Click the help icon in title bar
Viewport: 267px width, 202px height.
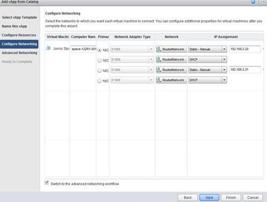253,2
